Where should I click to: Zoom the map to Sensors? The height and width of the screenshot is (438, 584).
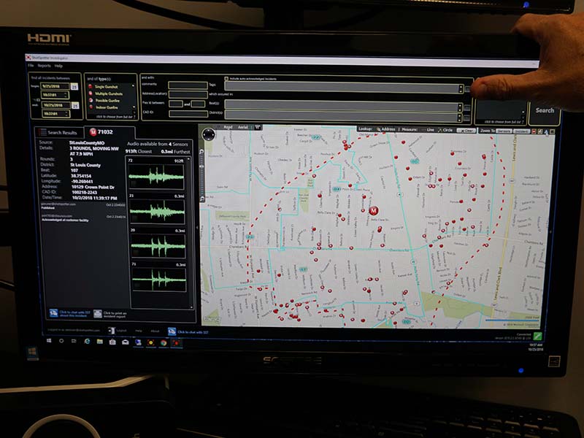point(504,131)
